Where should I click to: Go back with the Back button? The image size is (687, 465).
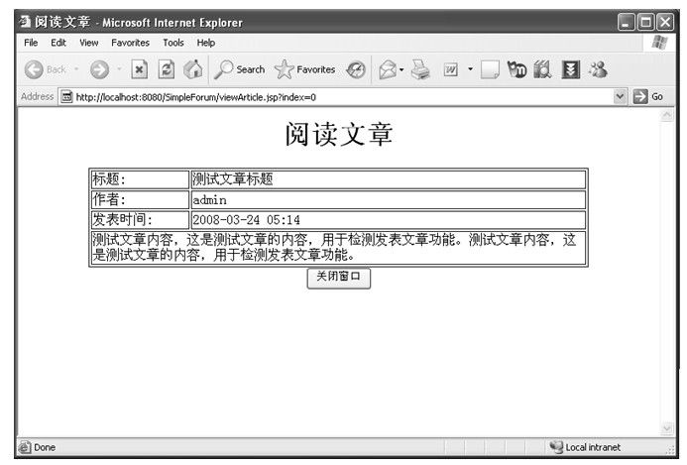(x=46, y=69)
